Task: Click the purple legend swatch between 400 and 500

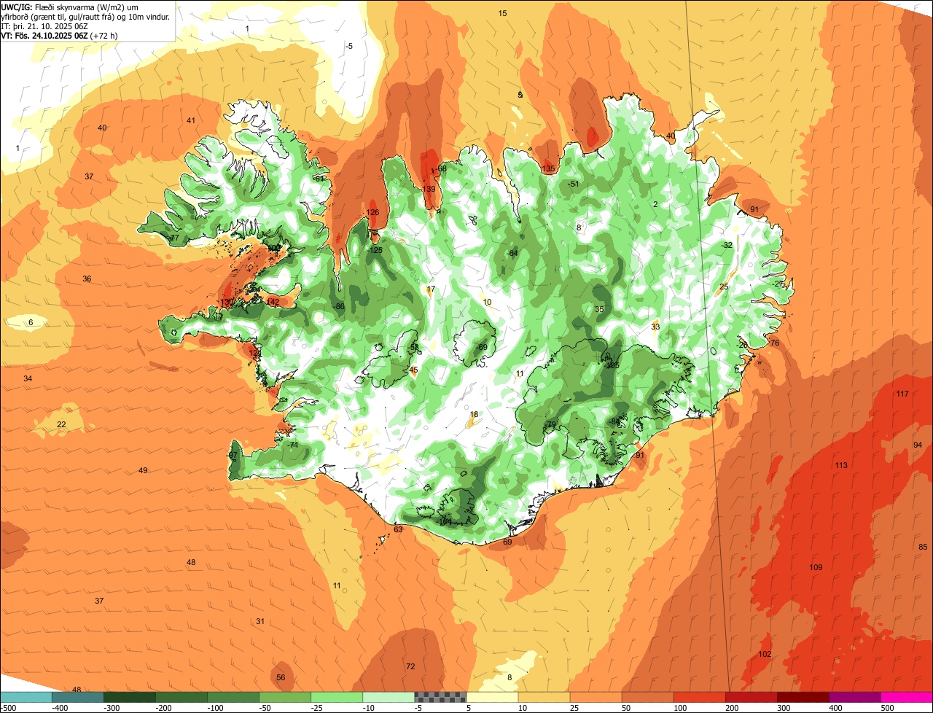Action: [855, 697]
